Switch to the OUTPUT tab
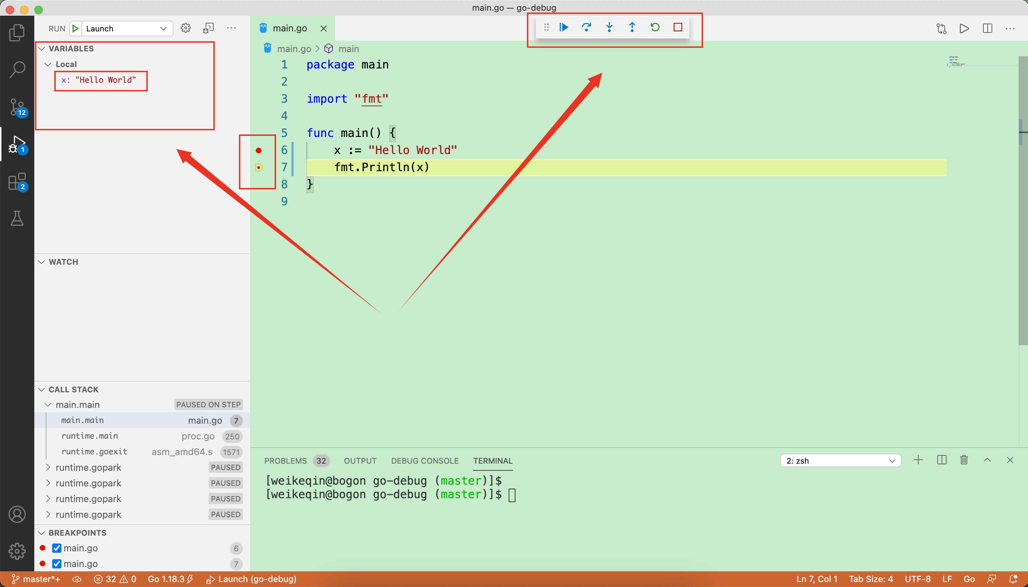The width and height of the screenshot is (1028, 587). point(360,460)
